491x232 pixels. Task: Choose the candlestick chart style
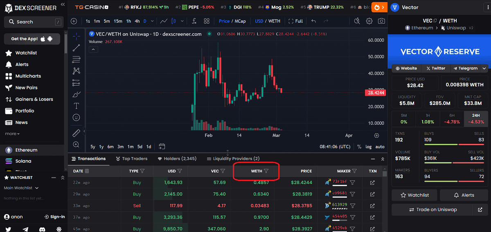coord(173,21)
